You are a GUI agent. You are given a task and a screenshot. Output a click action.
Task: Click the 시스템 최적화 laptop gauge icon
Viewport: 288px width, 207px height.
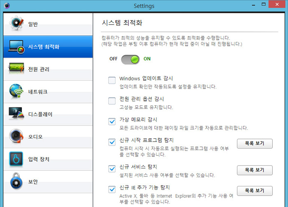[x=16, y=47]
